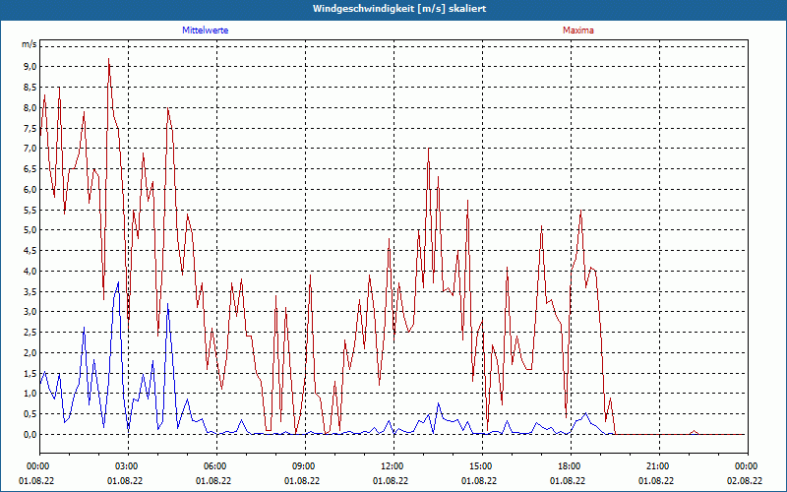This screenshot has height=492, width=787.
Task: Click the 0,5 y-axis label
Action: 30,414
